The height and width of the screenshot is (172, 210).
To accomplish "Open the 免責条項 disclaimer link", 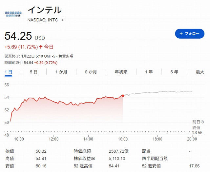I will [66, 56].
